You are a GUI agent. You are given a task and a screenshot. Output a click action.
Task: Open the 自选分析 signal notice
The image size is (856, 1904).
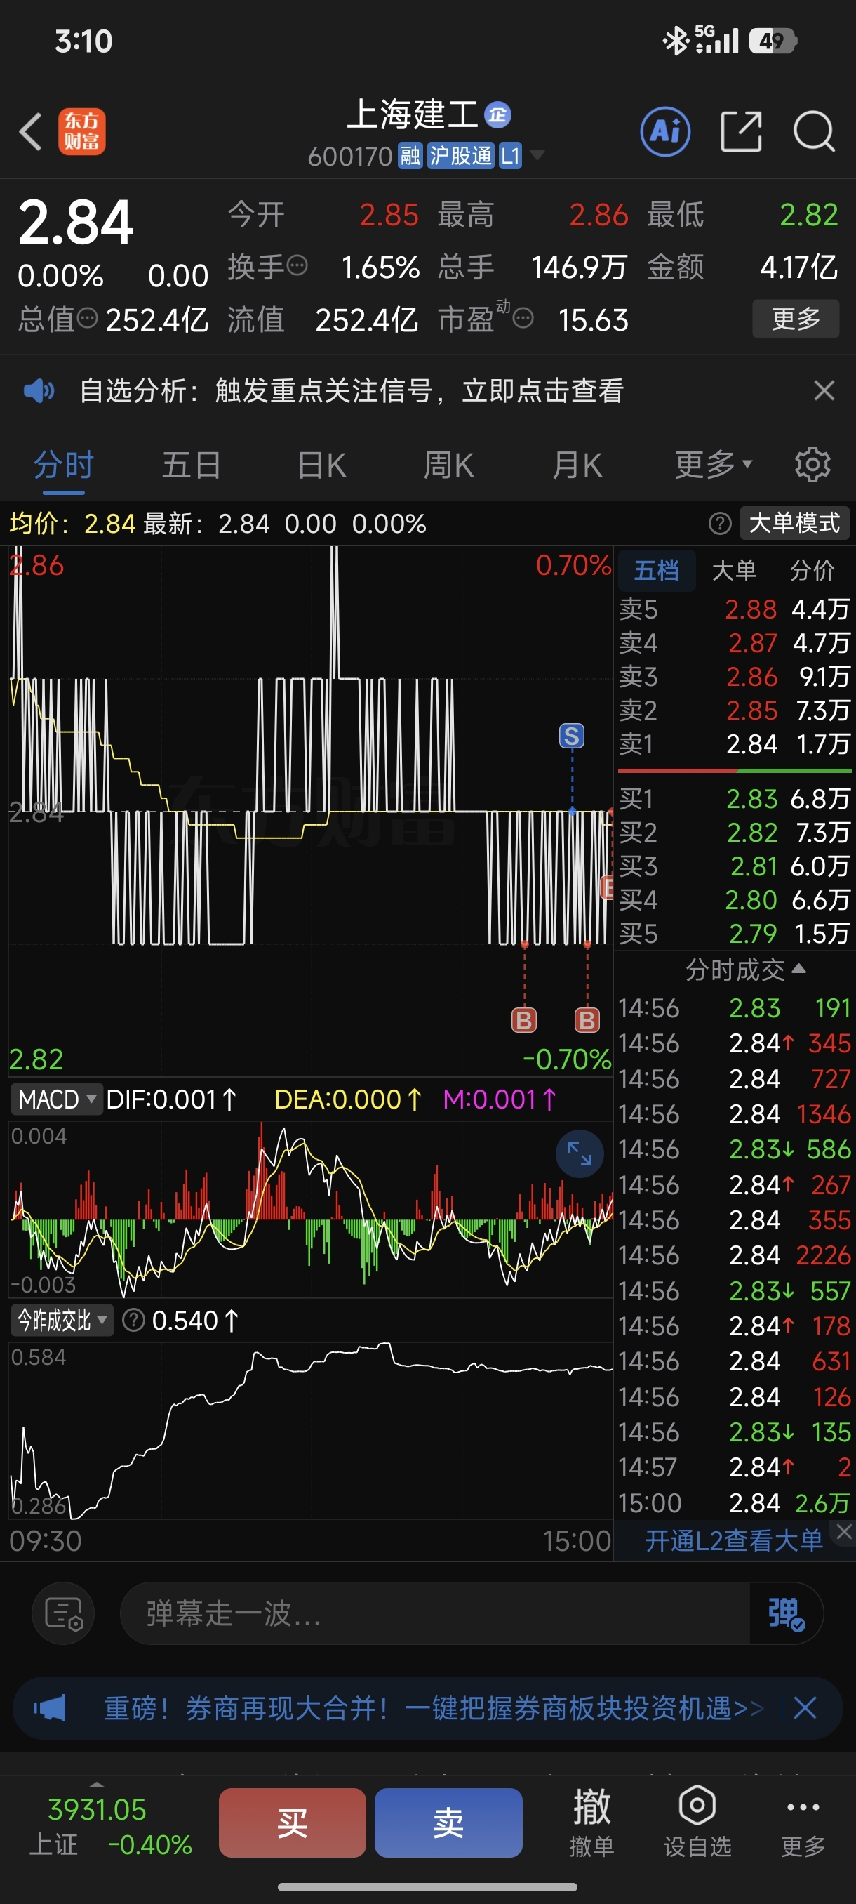pos(352,390)
